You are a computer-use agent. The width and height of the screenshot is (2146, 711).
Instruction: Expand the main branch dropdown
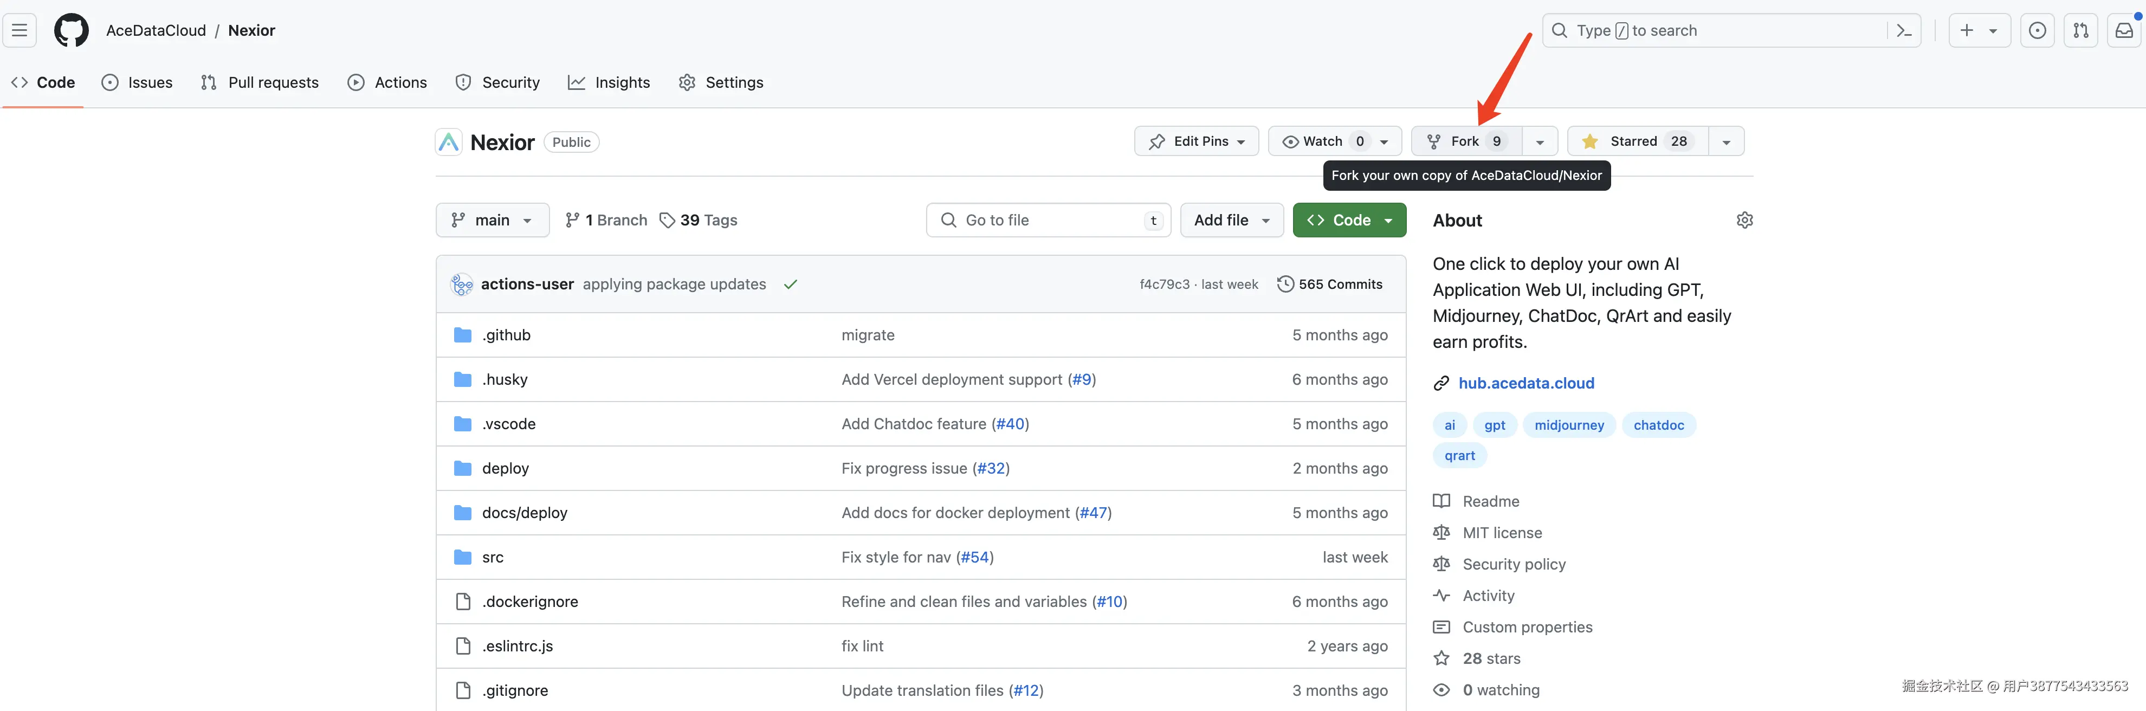coord(492,220)
